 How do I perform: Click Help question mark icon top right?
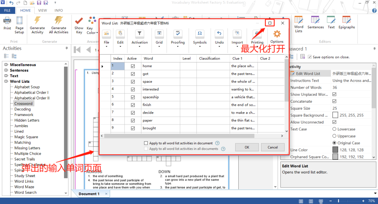pos(374,11)
